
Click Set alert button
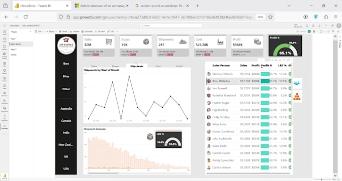click(100, 32)
